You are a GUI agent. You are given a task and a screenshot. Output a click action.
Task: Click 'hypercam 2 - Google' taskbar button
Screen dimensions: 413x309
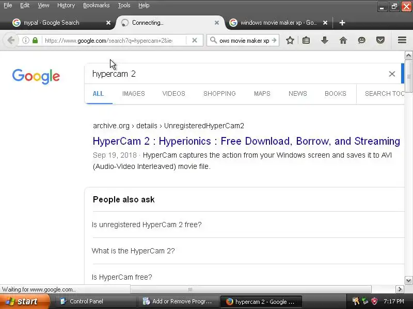point(261,302)
